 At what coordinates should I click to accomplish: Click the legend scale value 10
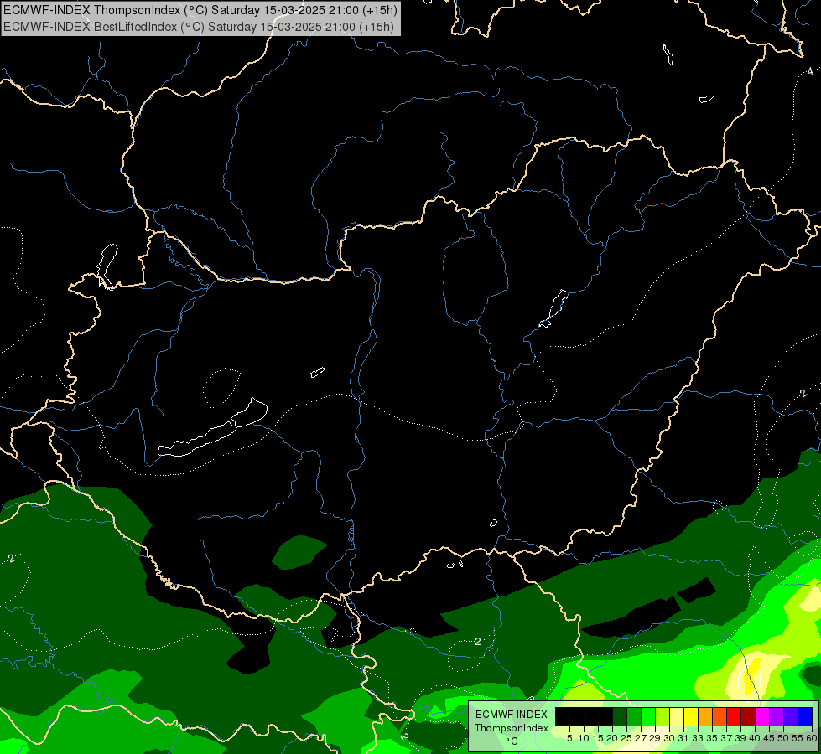pyautogui.click(x=584, y=738)
